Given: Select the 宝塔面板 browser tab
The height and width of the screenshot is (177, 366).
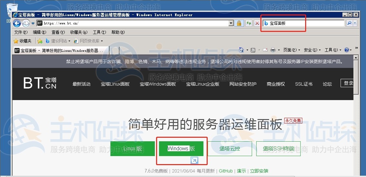Looking at the screenshot, I should click(x=61, y=51).
